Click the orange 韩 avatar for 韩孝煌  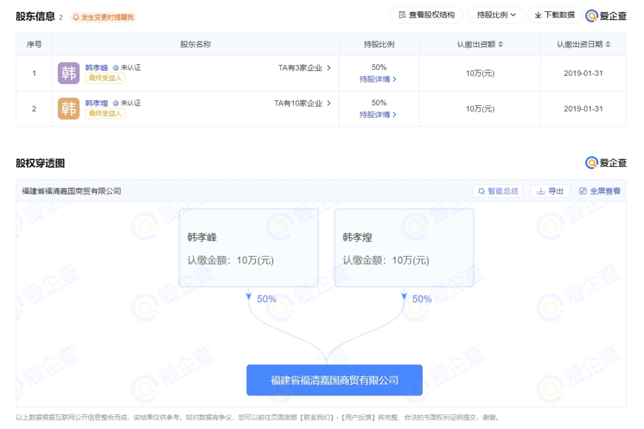coord(69,109)
